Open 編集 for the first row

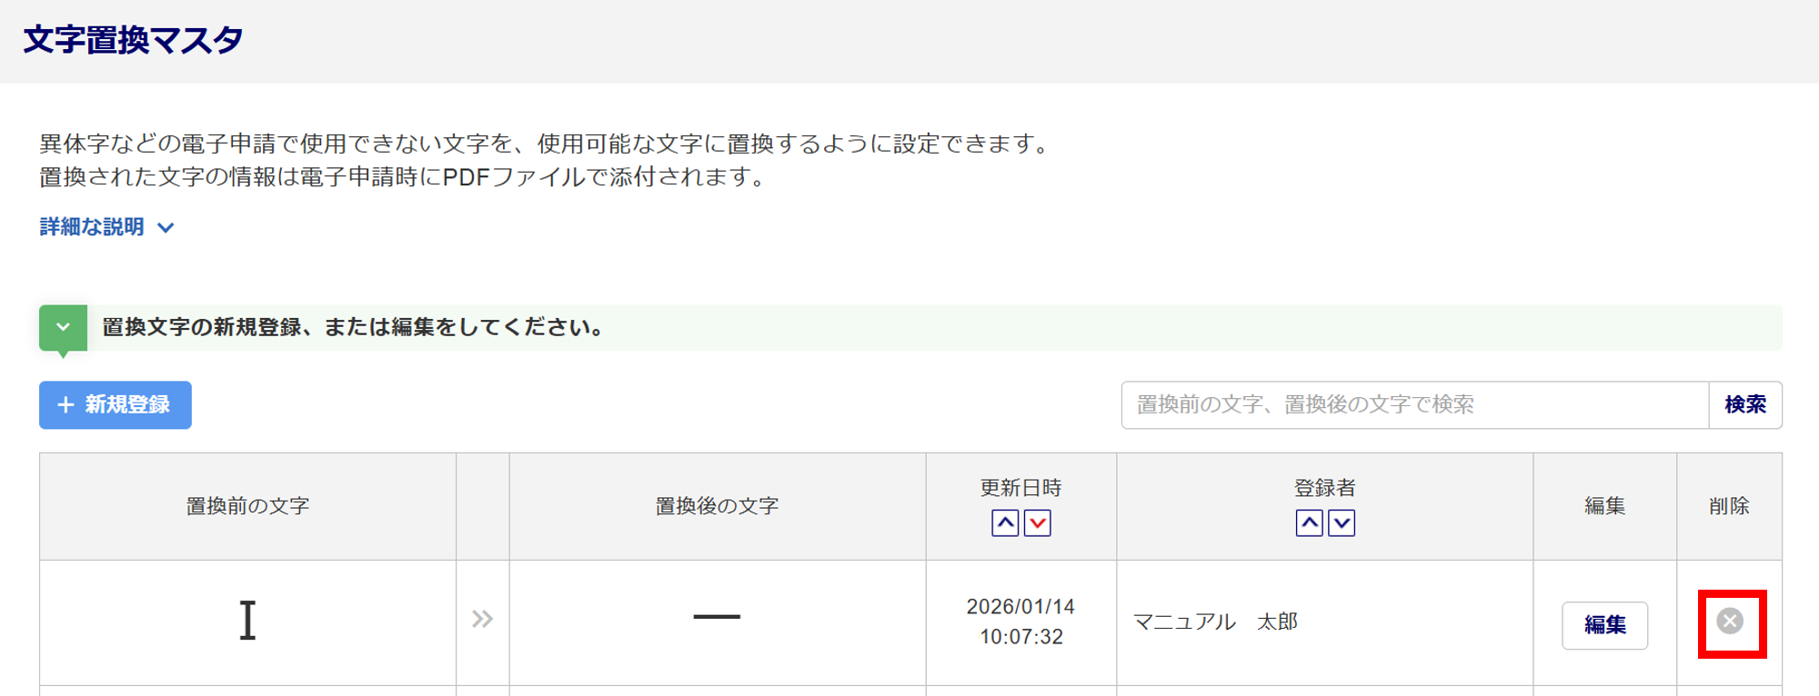pos(1604,625)
